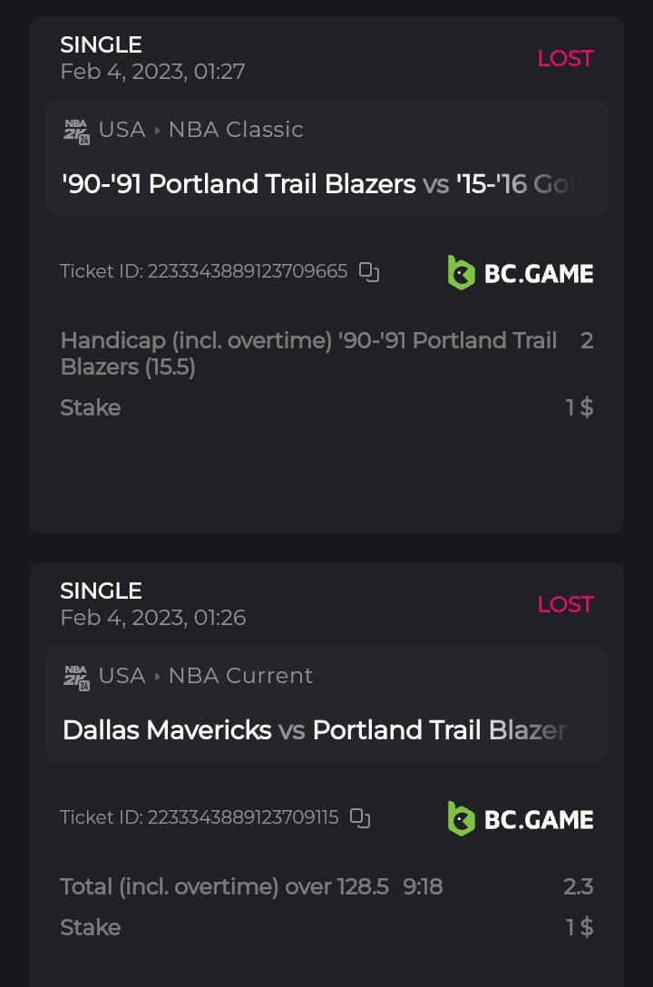The height and width of the screenshot is (987, 653).
Task: Tap LOST status on the 01:27 bet
Action: pyautogui.click(x=565, y=58)
